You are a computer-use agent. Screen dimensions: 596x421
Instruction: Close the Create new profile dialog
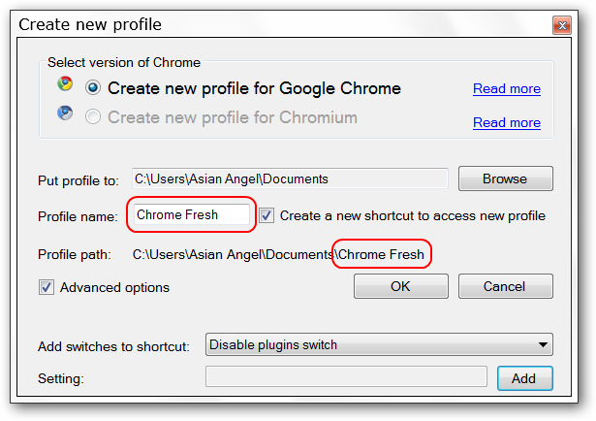coord(561,24)
